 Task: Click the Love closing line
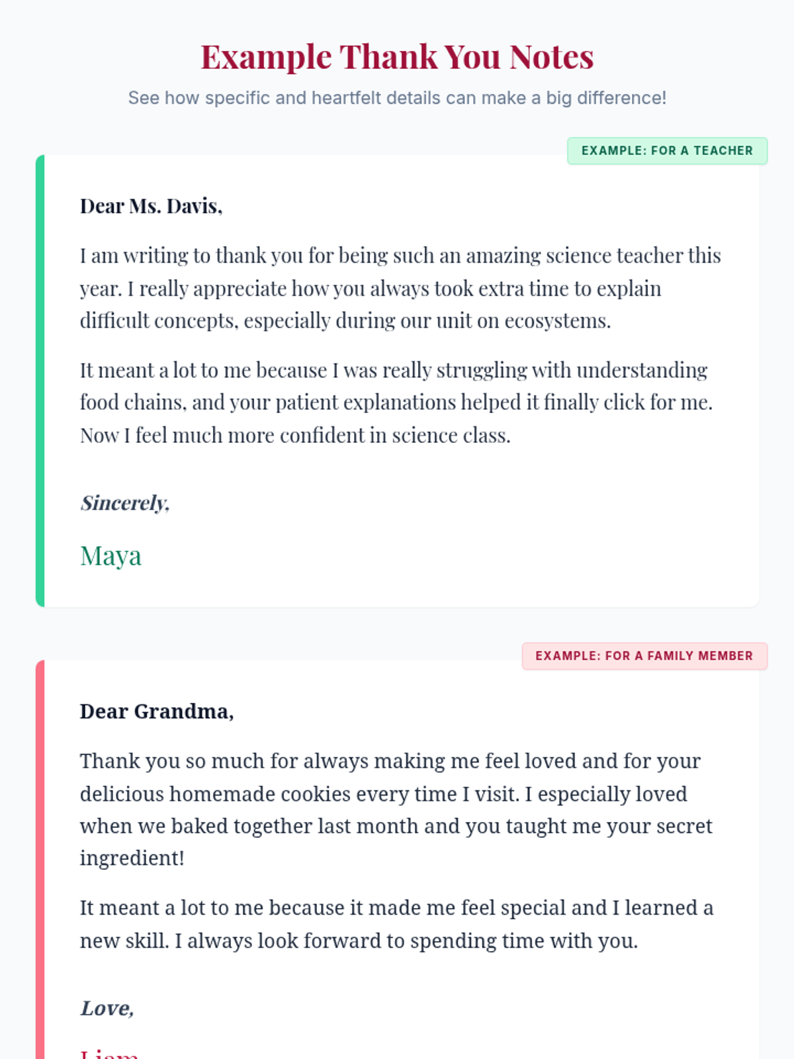coord(107,1008)
